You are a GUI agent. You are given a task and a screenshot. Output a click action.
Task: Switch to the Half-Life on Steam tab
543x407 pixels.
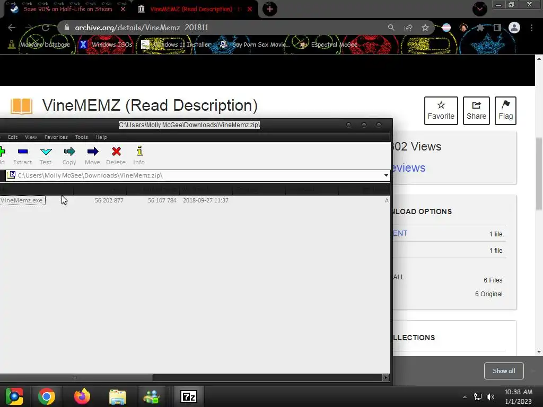coord(68,9)
